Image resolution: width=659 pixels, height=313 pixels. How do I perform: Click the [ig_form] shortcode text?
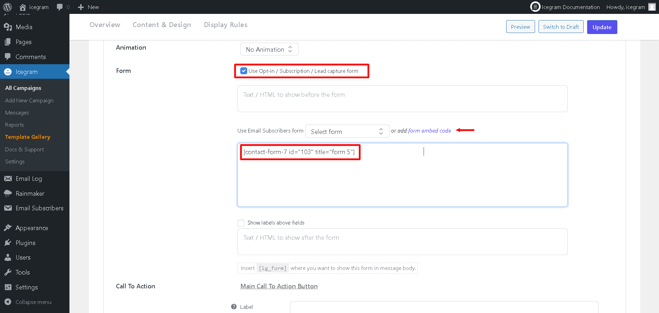(273, 268)
